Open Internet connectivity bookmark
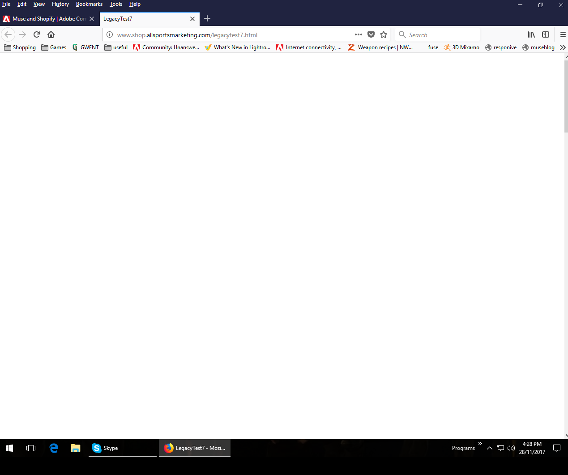568x475 pixels. click(x=309, y=47)
